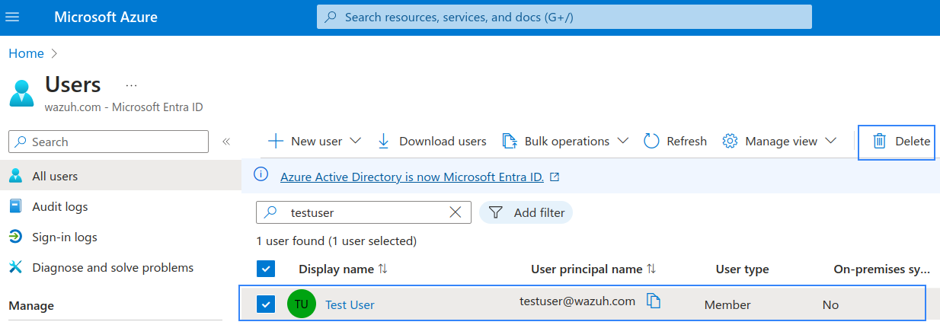Viewport: 940px width, 325px height.
Task: Open the Azure Active Directory announcement link
Action: pyautogui.click(x=411, y=177)
